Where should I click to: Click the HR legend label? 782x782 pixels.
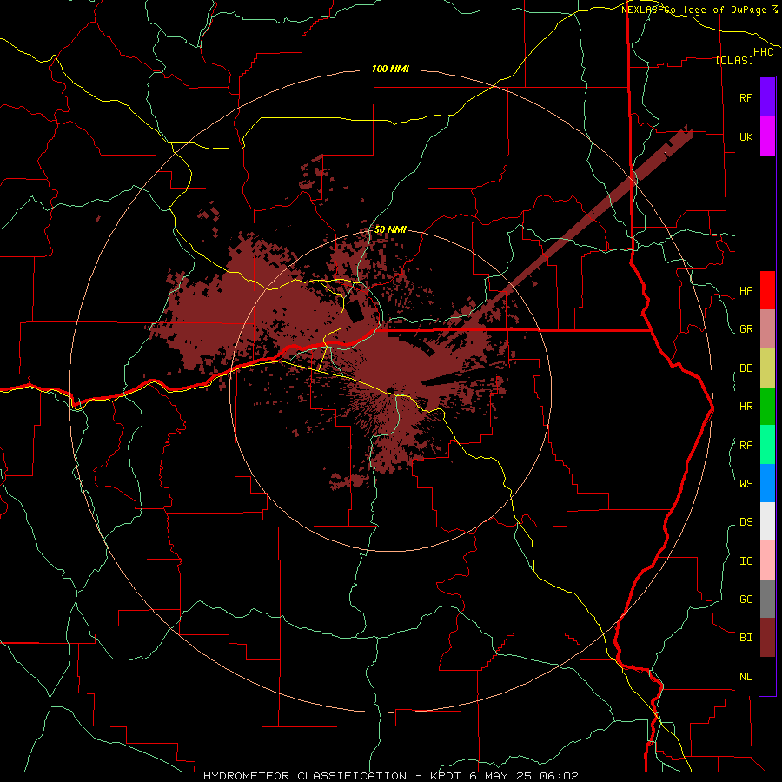click(x=746, y=407)
